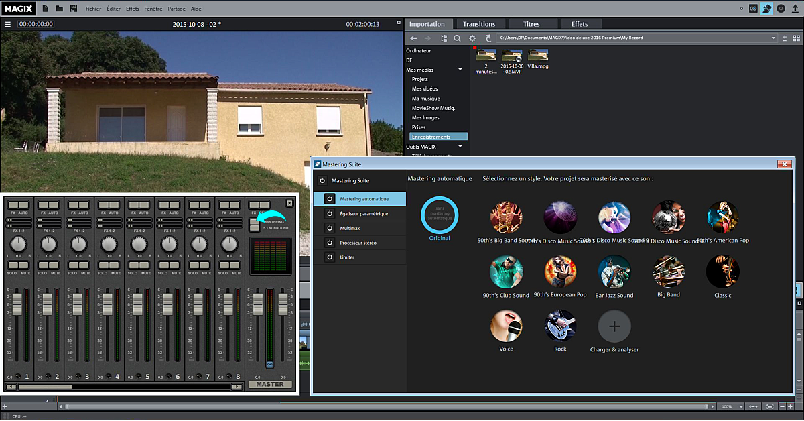Go up one folder level arrow

488,38
